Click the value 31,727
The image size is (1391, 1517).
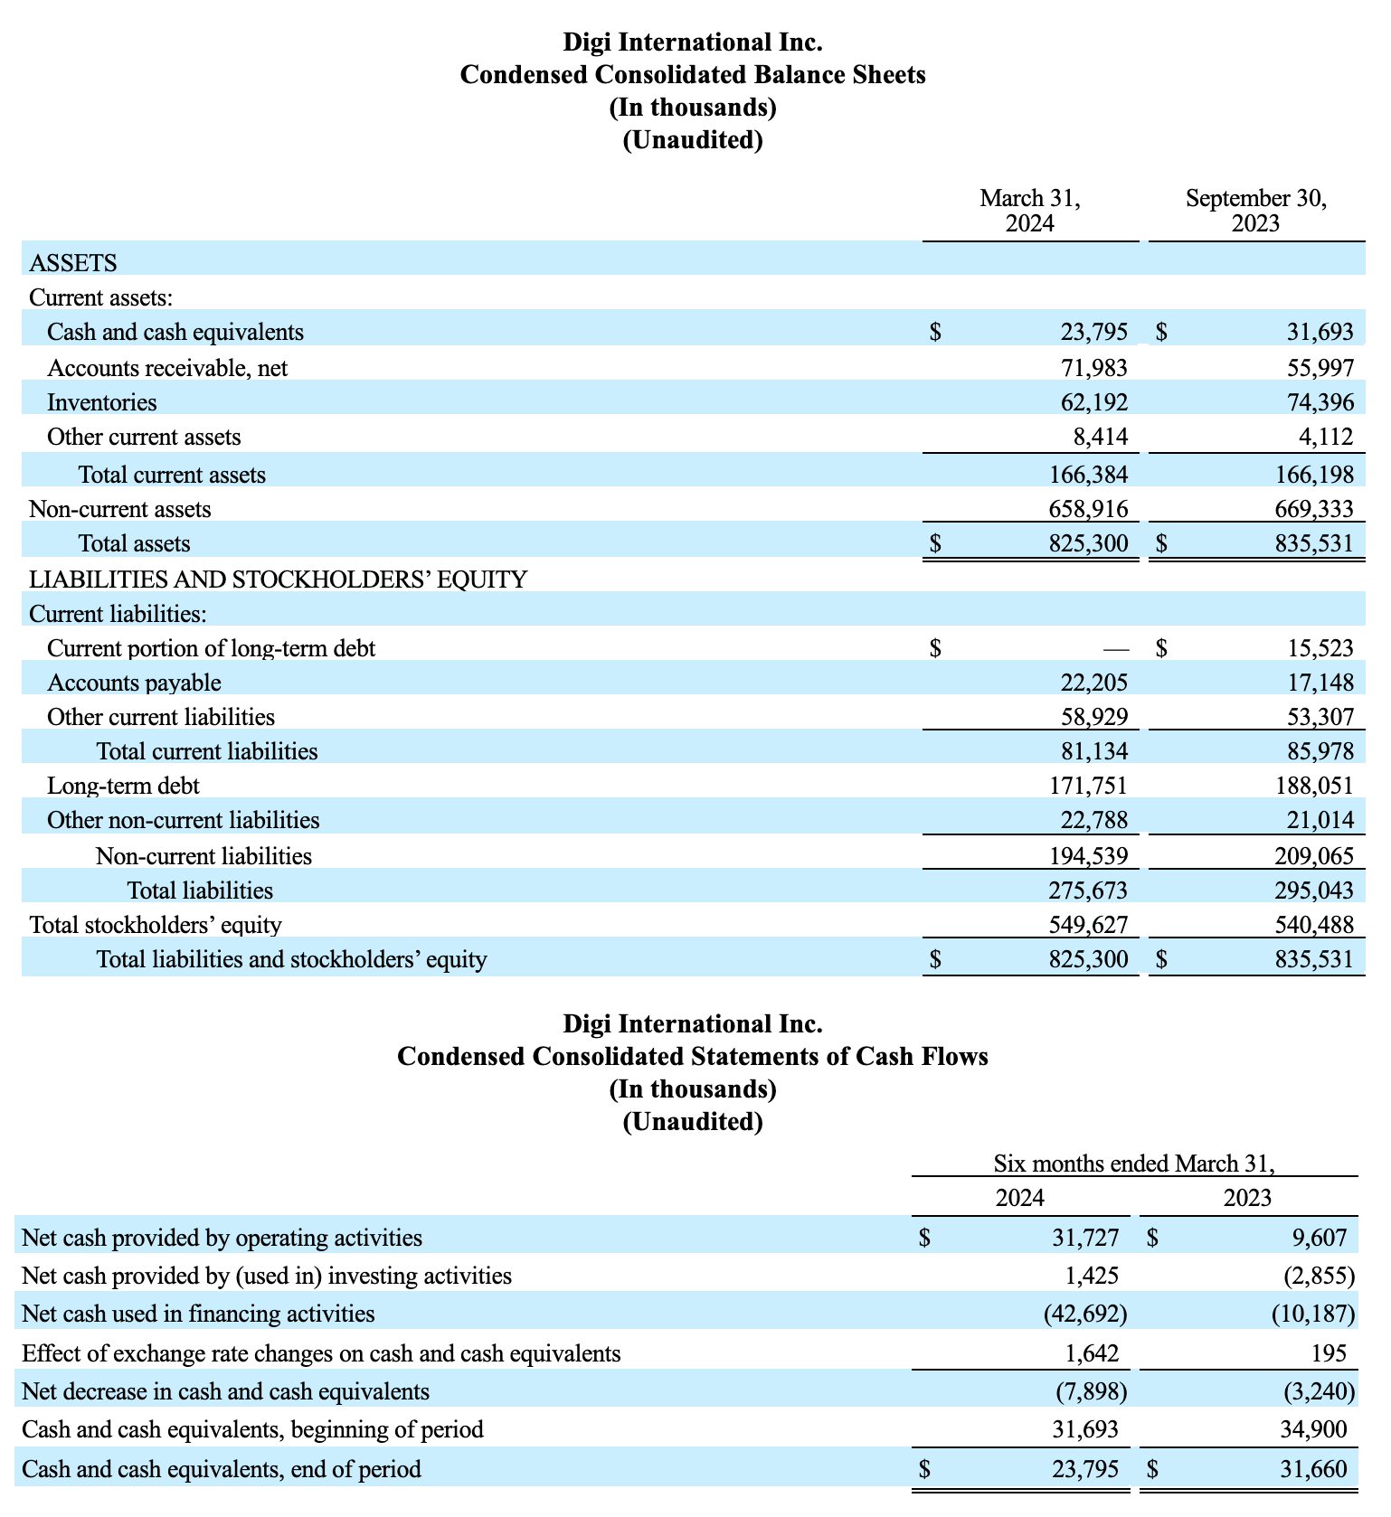[x=1085, y=1238]
